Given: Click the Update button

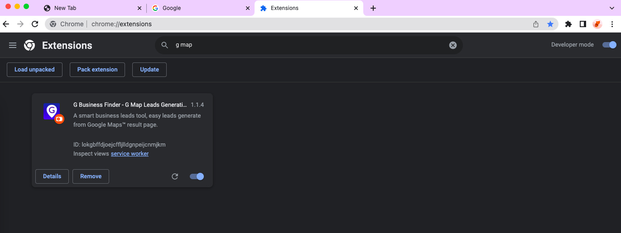Looking at the screenshot, I should tap(149, 70).
